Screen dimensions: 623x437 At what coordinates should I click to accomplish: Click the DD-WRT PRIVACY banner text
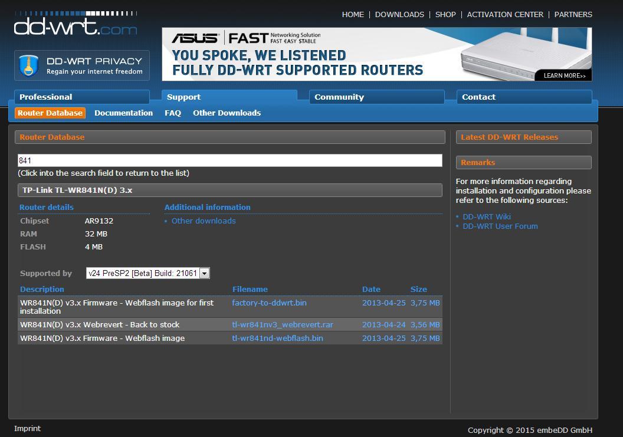94,61
